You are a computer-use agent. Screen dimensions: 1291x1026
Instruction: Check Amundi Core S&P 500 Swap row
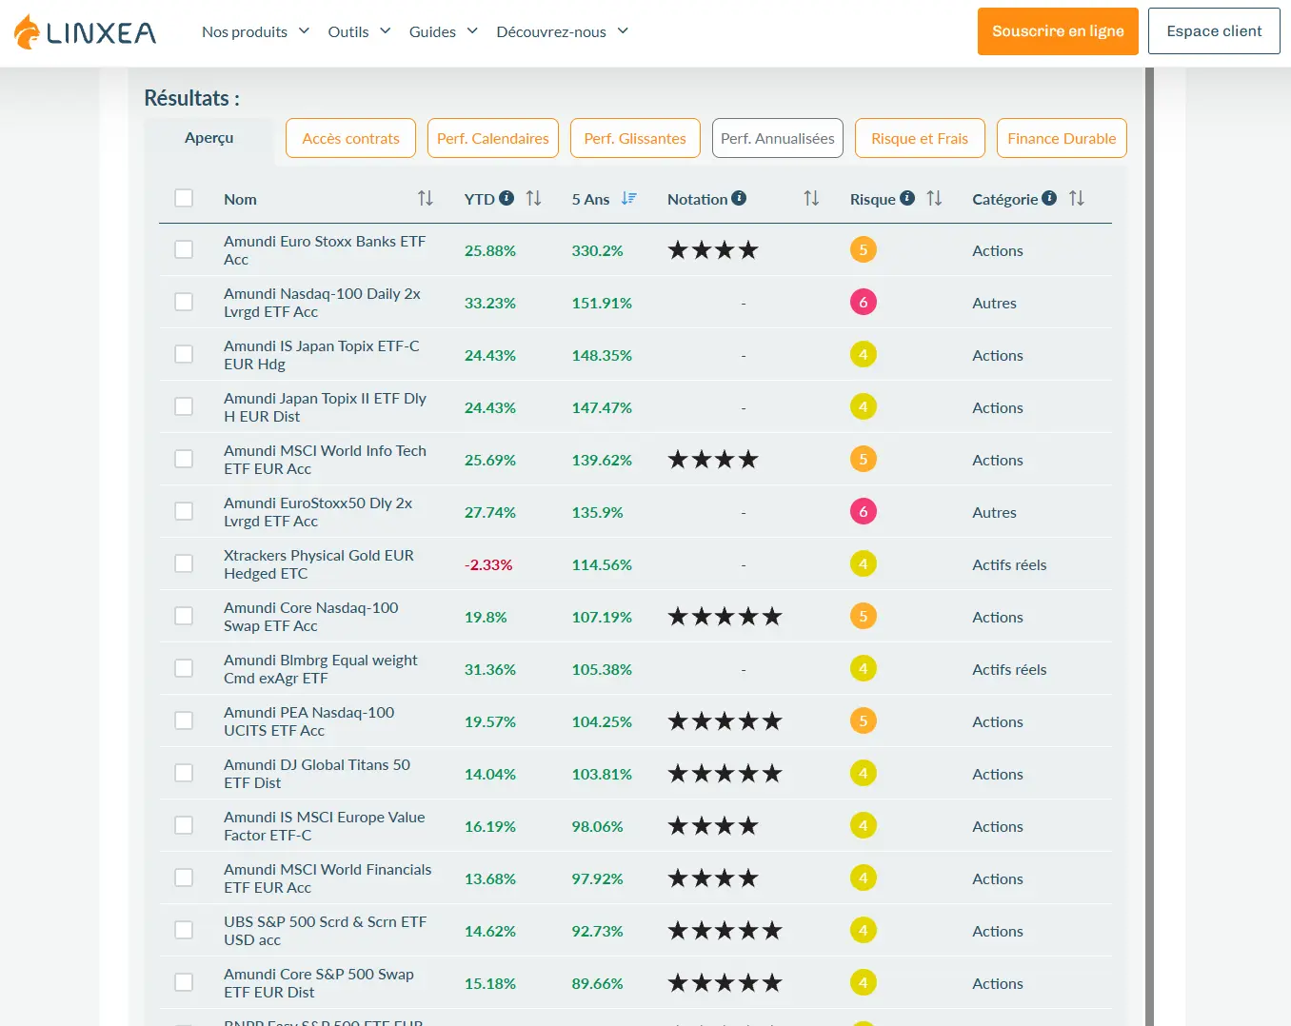tap(184, 982)
